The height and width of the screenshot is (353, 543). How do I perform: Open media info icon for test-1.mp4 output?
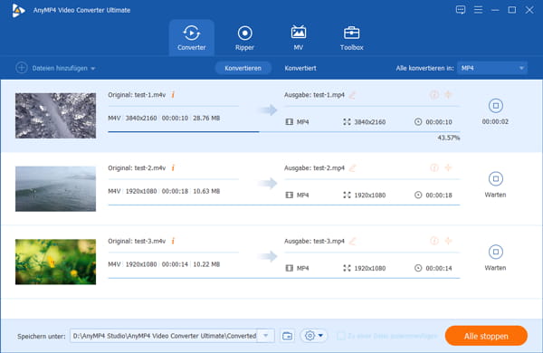click(x=433, y=94)
